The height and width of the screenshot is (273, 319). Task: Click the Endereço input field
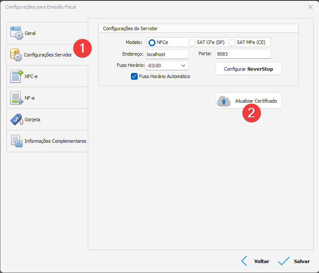click(x=167, y=54)
